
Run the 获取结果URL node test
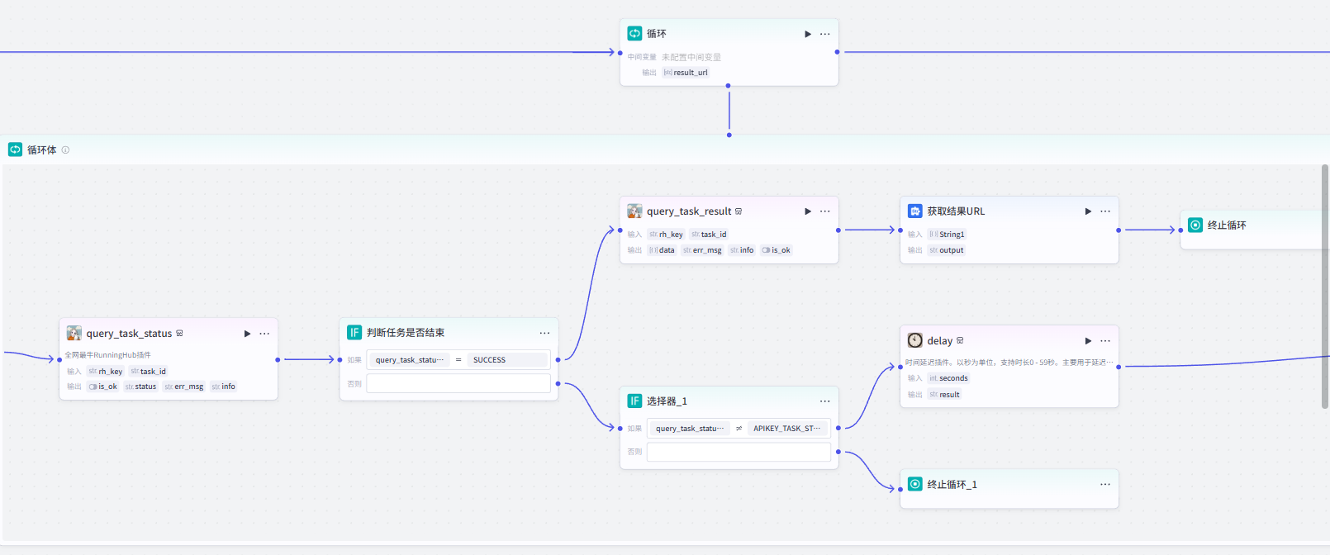click(x=1088, y=211)
